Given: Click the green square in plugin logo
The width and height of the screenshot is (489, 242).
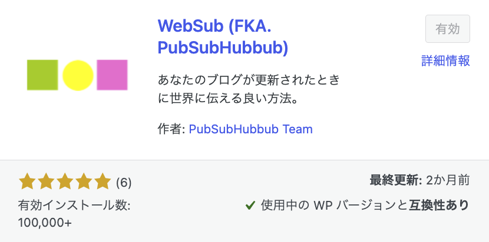Looking at the screenshot, I should point(42,75).
